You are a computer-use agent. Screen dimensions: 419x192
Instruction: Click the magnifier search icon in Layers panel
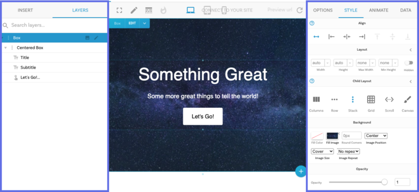pyautogui.click(x=5, y=25)
